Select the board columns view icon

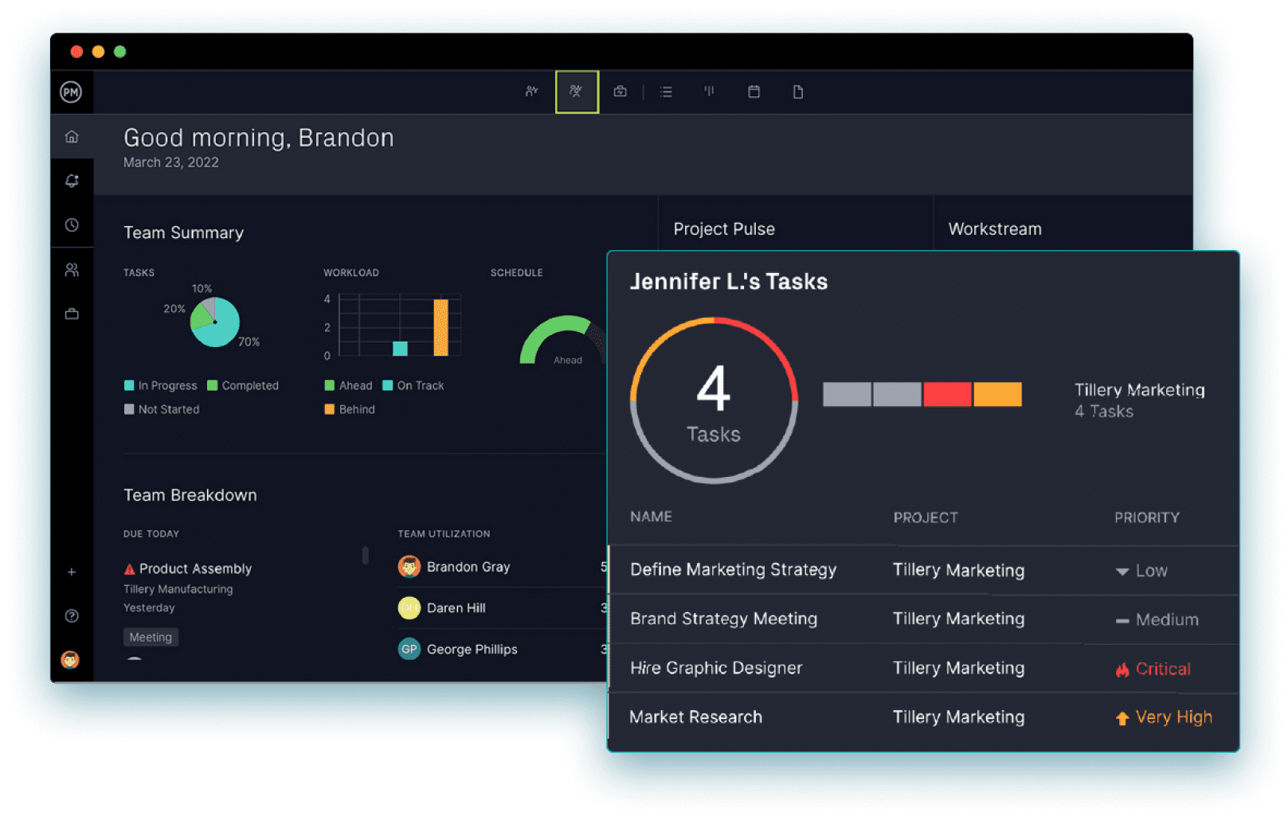tap(709, 92)
